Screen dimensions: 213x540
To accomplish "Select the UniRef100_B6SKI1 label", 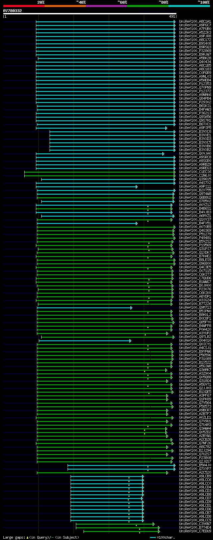I will pyautogui.click(x=195, y=106).
